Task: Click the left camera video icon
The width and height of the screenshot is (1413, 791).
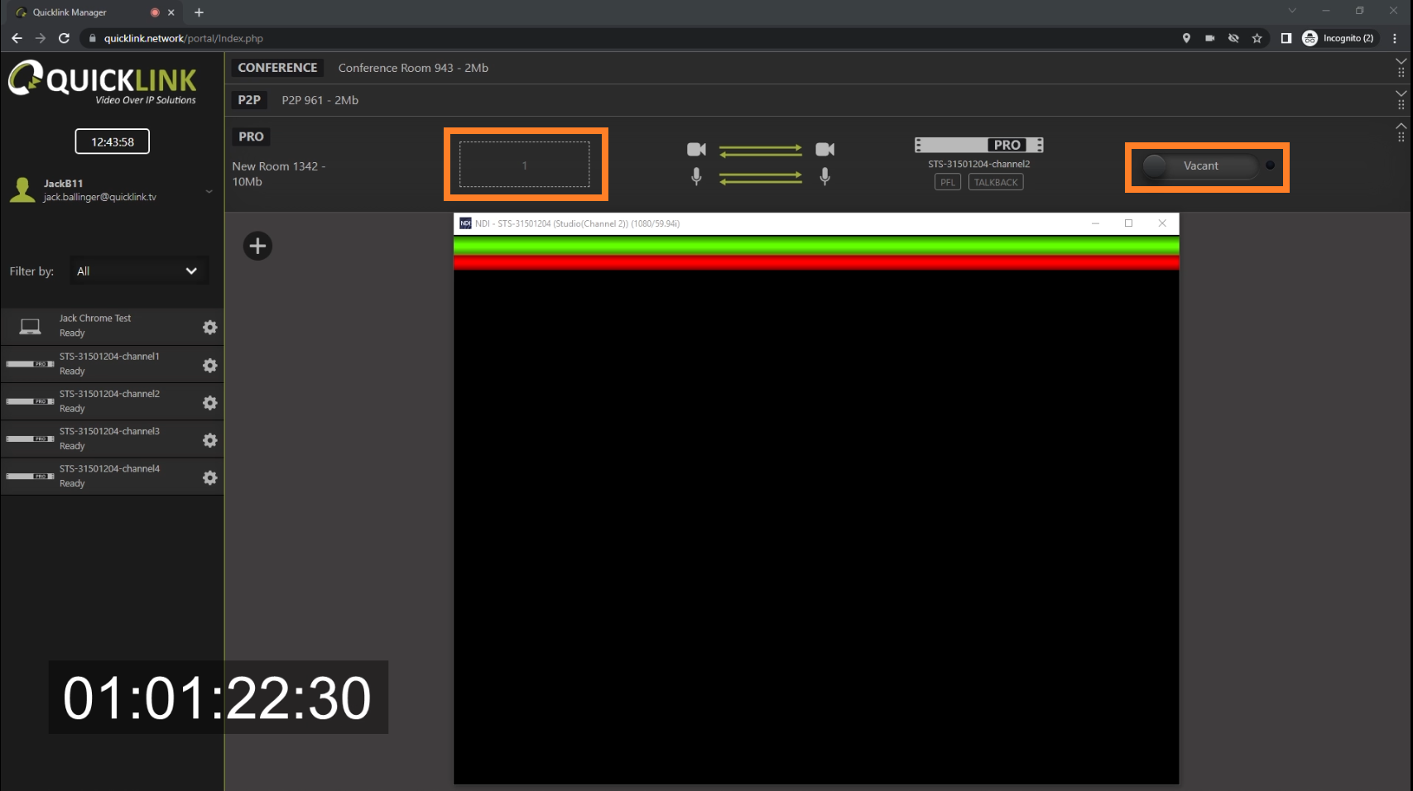Action: (696, 150)
